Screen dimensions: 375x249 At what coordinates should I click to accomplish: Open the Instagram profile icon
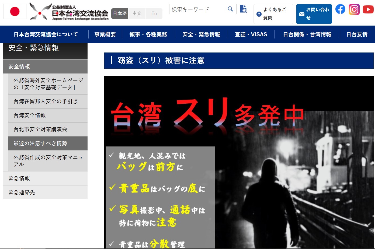pyautogui.click(x=354, y=9)
